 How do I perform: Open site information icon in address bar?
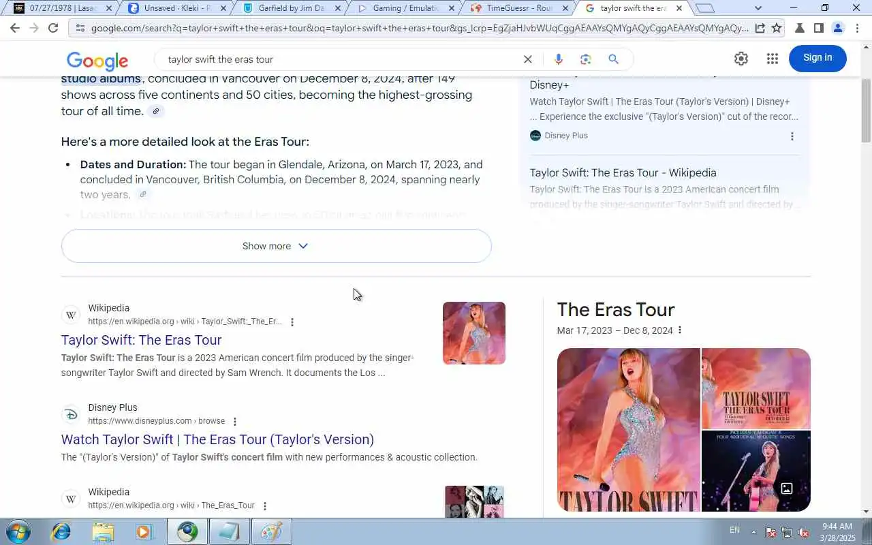[80, 28]
